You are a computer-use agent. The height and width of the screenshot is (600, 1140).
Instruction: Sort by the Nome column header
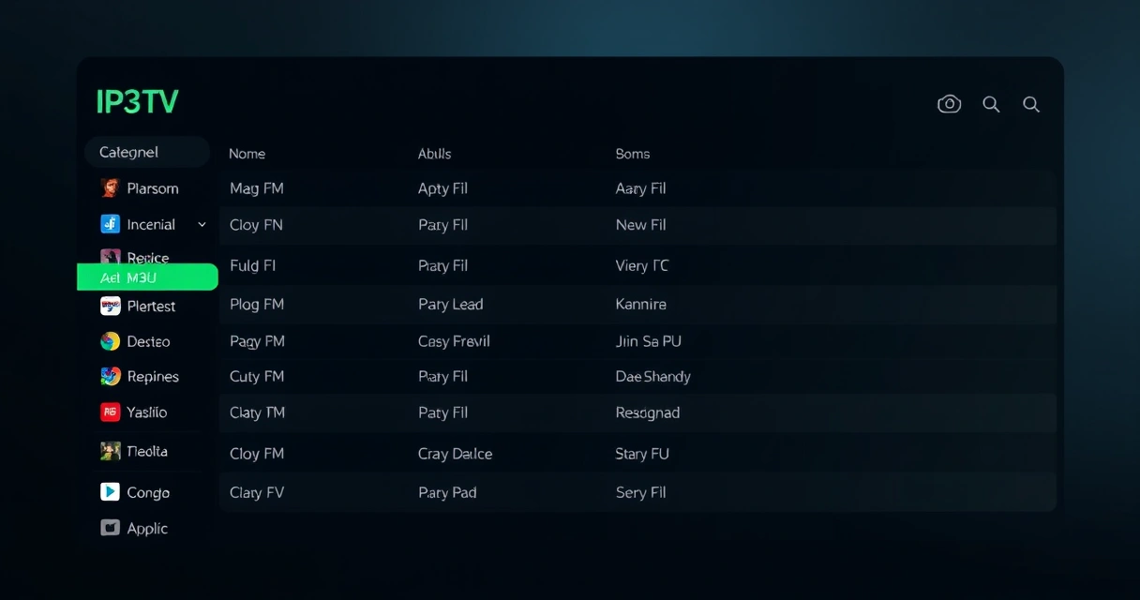(247, 154)
